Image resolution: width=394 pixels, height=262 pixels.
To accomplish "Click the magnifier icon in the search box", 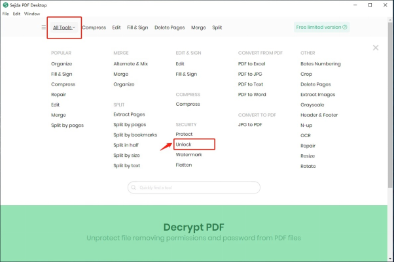I will [134, 188].
